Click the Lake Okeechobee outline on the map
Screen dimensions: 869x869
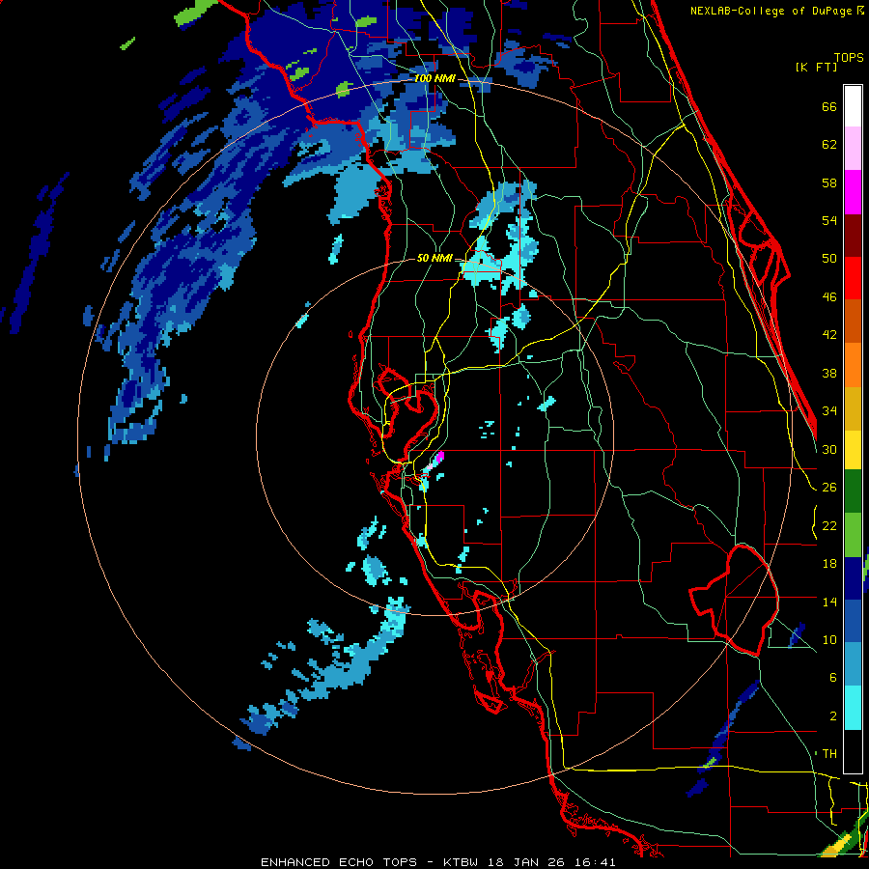(735, 599)
